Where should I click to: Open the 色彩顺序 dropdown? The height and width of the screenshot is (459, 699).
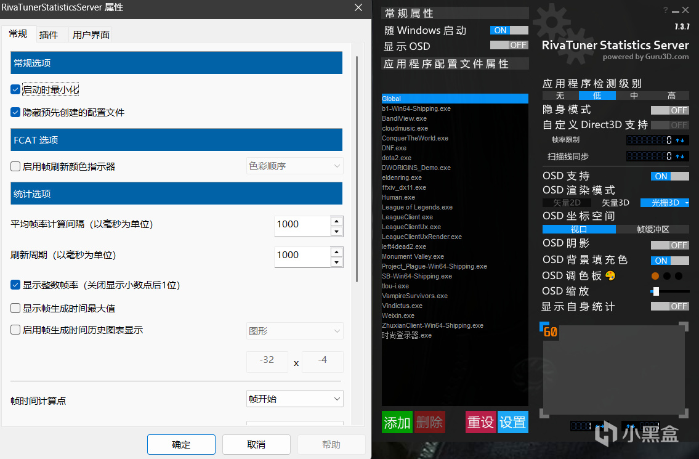pos(294,166)
